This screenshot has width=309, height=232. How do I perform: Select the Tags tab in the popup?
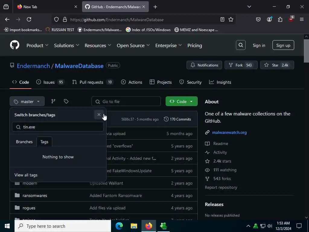tap(44, 142)
